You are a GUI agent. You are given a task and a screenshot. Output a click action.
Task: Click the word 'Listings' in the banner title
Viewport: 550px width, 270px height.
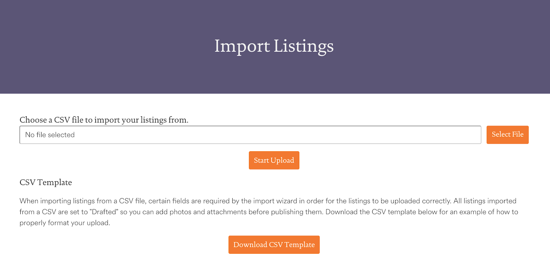(304, 46)
